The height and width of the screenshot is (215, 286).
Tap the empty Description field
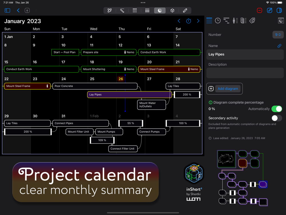point(245,73)
